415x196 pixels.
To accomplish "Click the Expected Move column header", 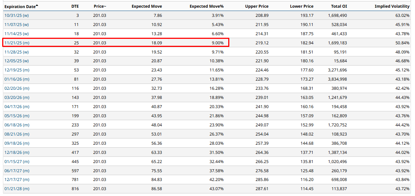I will 147,7.
